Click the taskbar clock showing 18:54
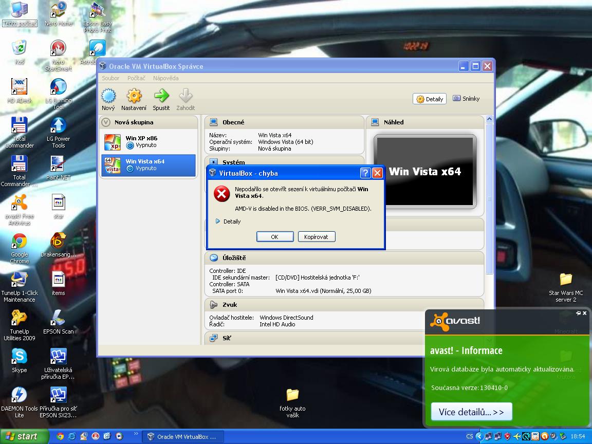The height and width of the screenshot is (444, 592). 578,436
